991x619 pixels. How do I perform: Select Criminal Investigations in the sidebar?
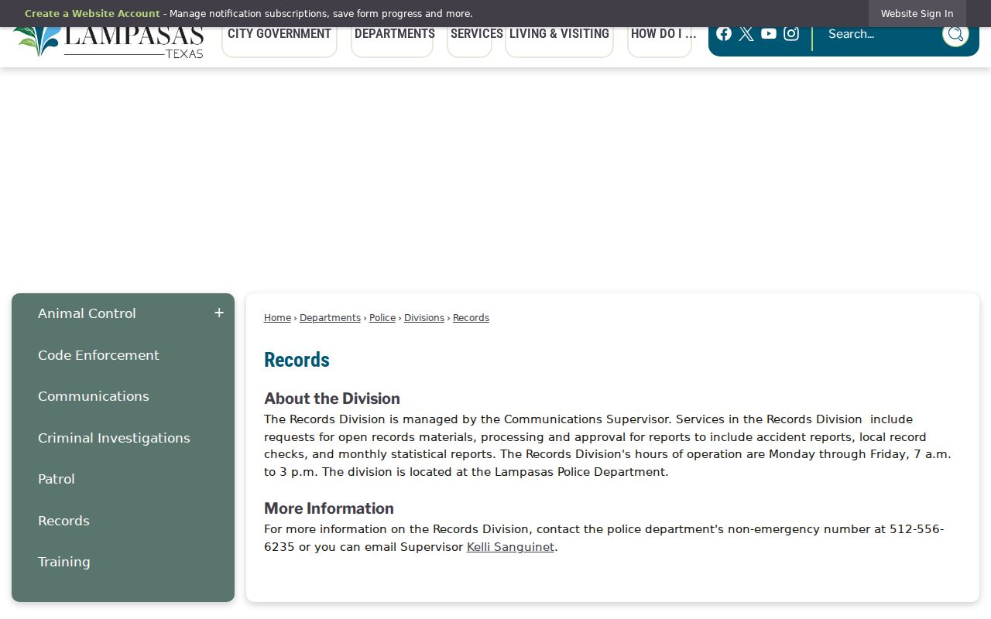[x=114, y=438]
